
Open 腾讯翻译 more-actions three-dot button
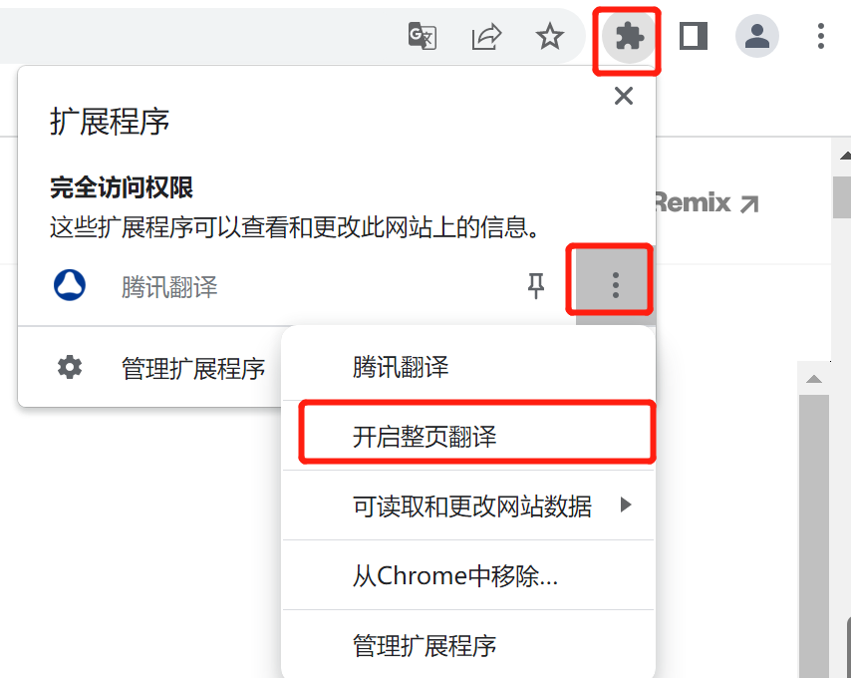tap(615, 285)
